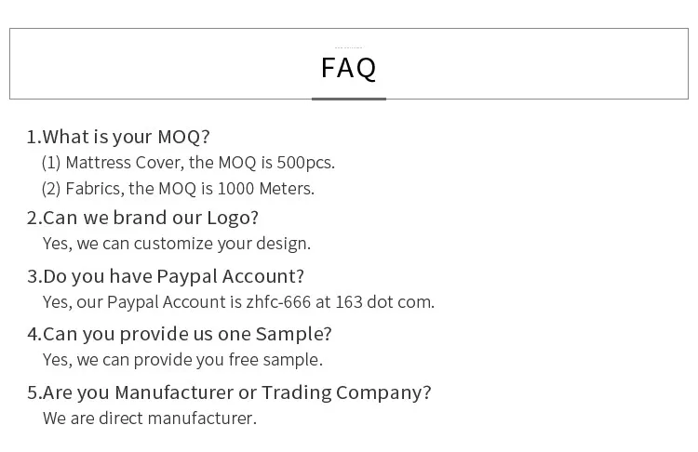698x452 pixels.
Task: Click the Fabrics MOQ answer line
Action: [178, 189]
